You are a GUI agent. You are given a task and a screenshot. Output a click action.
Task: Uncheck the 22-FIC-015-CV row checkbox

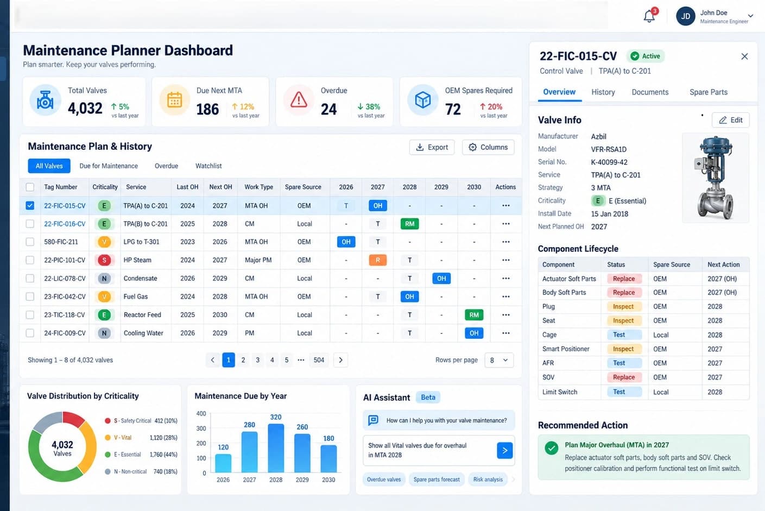click(x=30, y=205)
